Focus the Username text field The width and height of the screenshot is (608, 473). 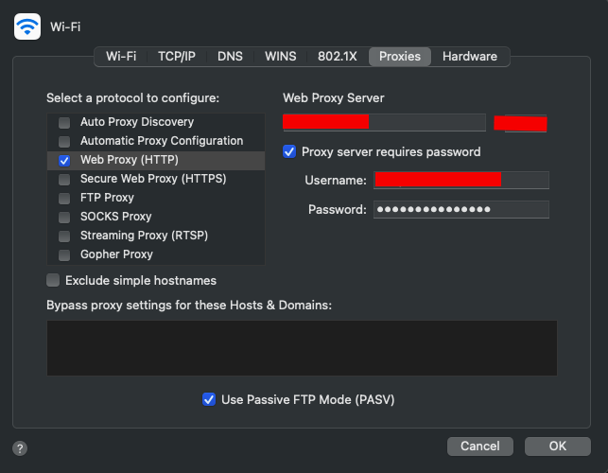[x=460, y=180]
